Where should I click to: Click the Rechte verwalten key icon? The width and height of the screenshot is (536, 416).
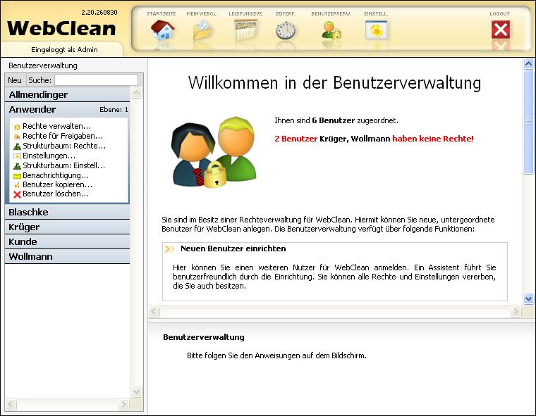pyautogui.click(x=17, y=127)
